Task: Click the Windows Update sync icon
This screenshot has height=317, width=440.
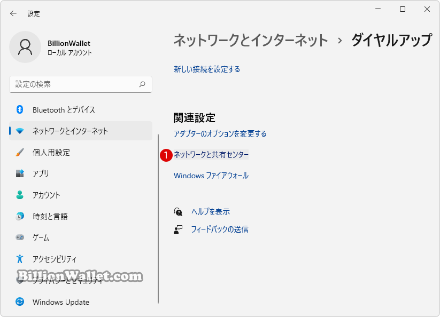Action: point(20,302)
